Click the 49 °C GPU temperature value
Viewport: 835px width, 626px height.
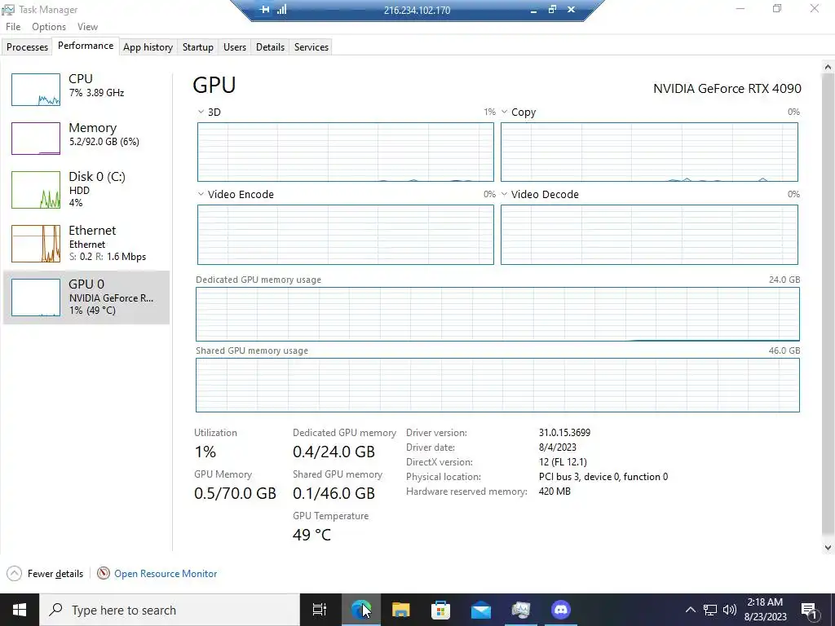tap(311, 535)
